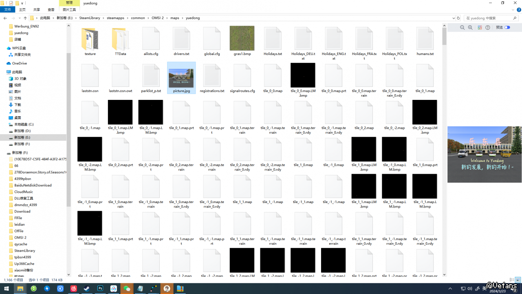Click the help question mark icon
The width and height of the screenshot is (522, 294).
tap(488, 27)
